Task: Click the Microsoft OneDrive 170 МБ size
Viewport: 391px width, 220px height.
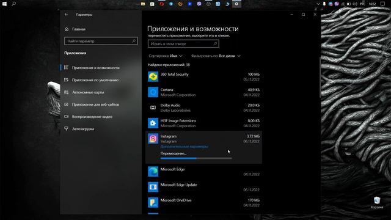Action: (x=254, y=200)
